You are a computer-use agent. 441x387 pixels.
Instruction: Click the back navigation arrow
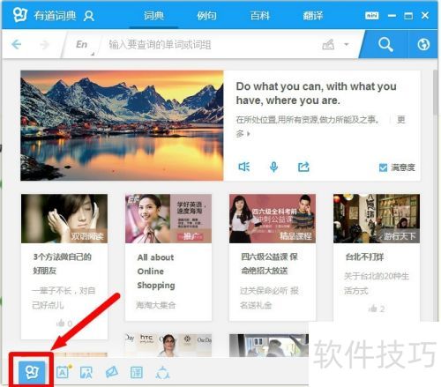tap(17, 45)
